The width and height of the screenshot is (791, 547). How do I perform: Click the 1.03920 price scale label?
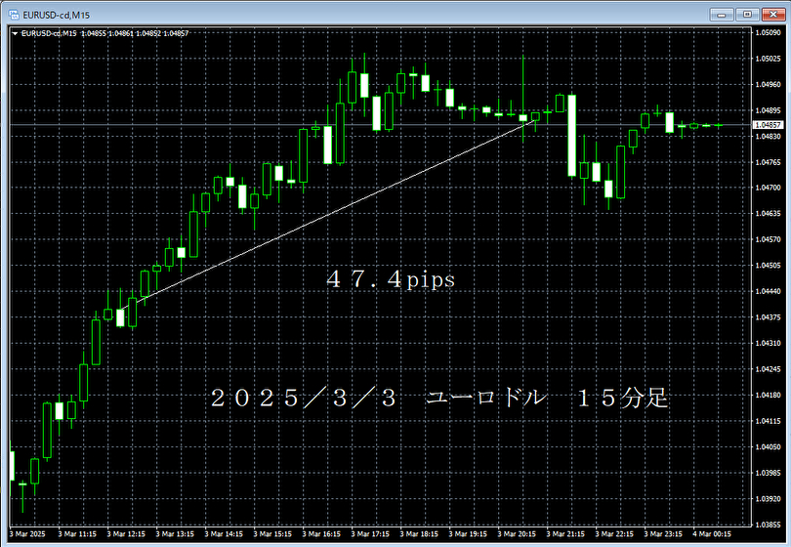(x=768, y=499)
